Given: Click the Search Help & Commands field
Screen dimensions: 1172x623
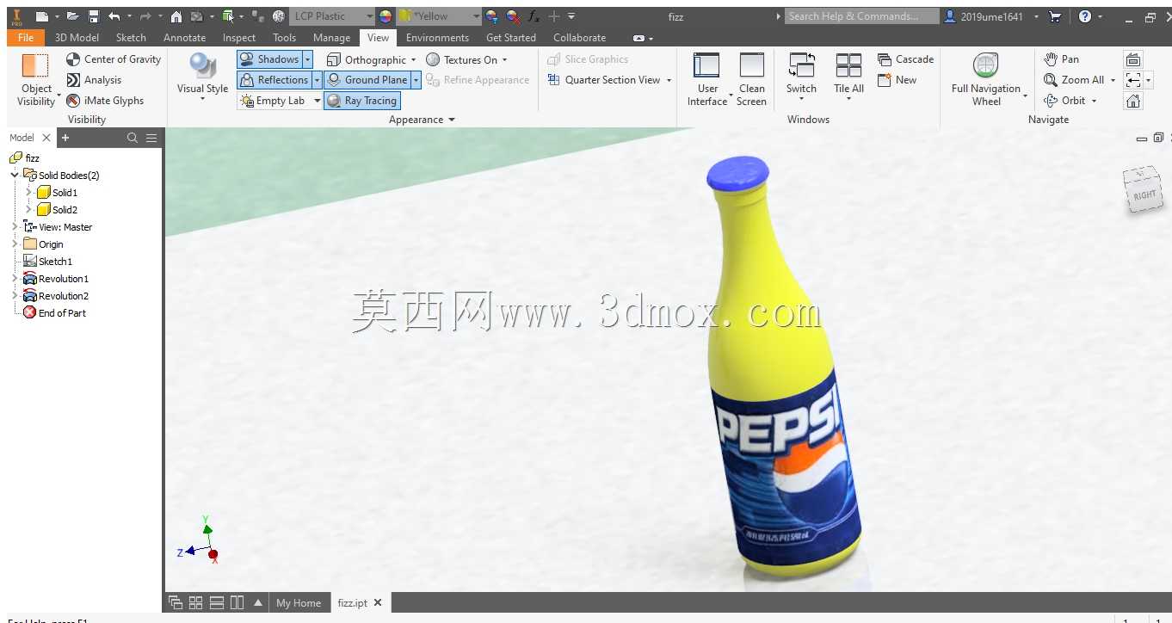Looking at the screenshot, I should (x=861, y=16).
